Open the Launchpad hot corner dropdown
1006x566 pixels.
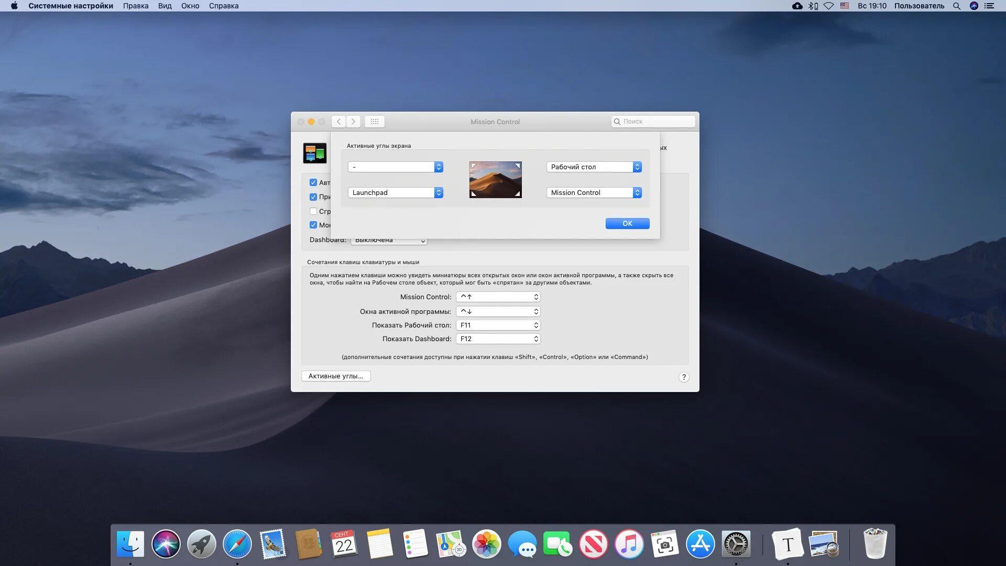395,192
